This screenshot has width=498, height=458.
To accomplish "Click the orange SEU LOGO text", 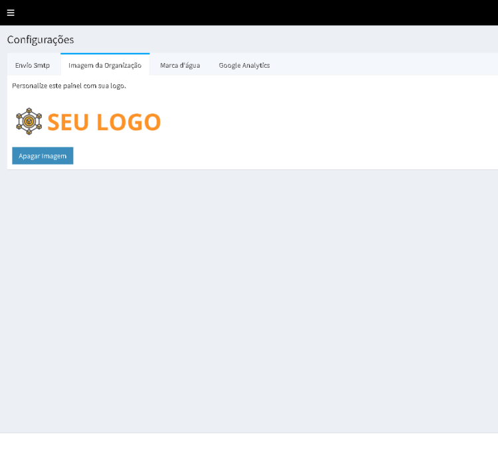I will [x=104, y=122].
